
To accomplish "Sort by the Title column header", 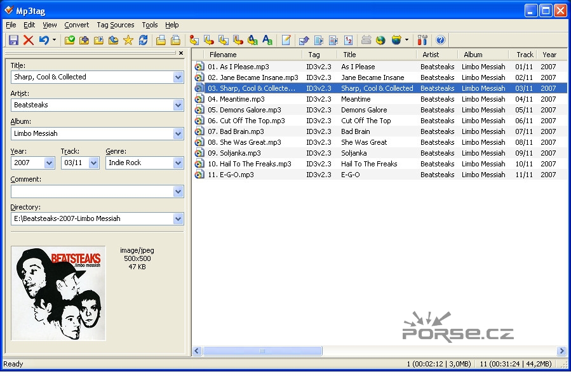I will click(377, 55).
